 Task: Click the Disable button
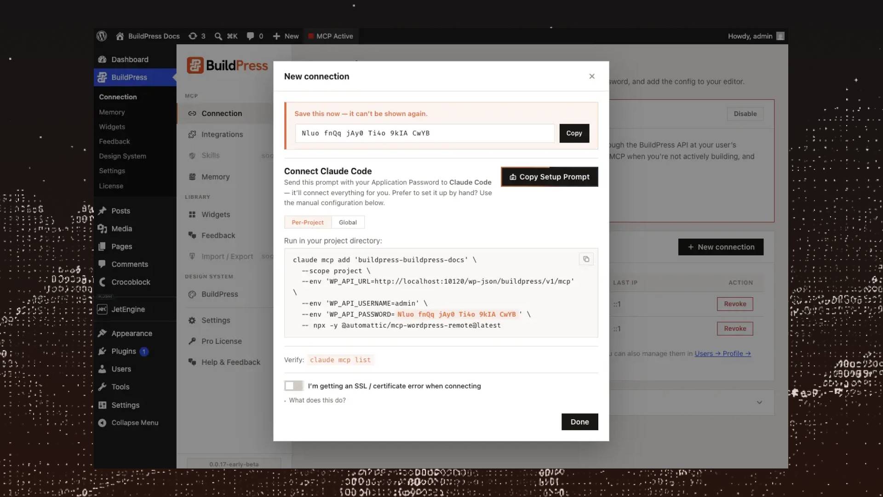point(745,114)
